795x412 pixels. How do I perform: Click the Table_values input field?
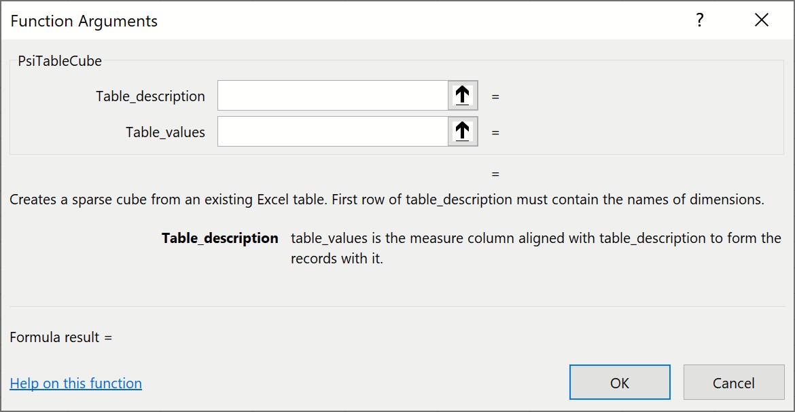pyautogui.click(x=332, y=132)
